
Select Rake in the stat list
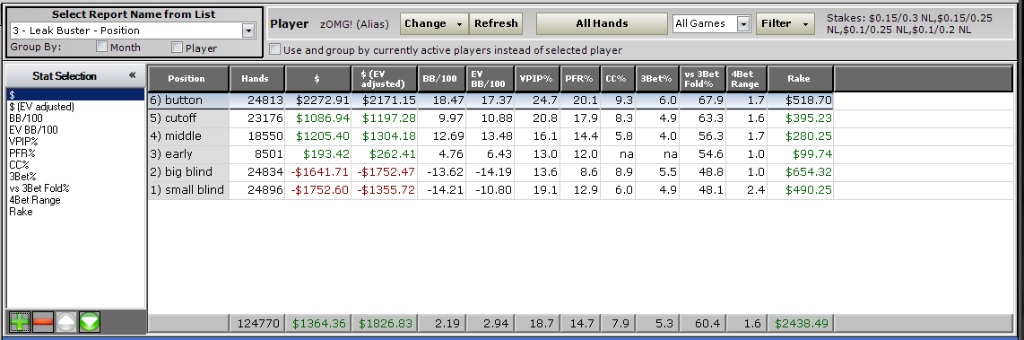[21, 212]
